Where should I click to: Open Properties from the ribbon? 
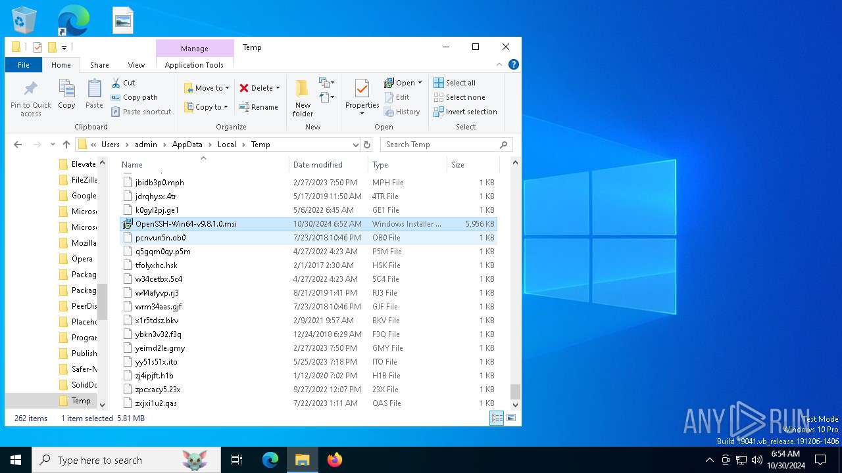coord(362,97)
